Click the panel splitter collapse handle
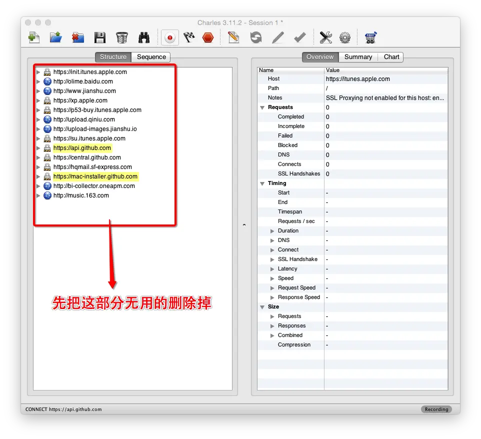 point(244,225)
